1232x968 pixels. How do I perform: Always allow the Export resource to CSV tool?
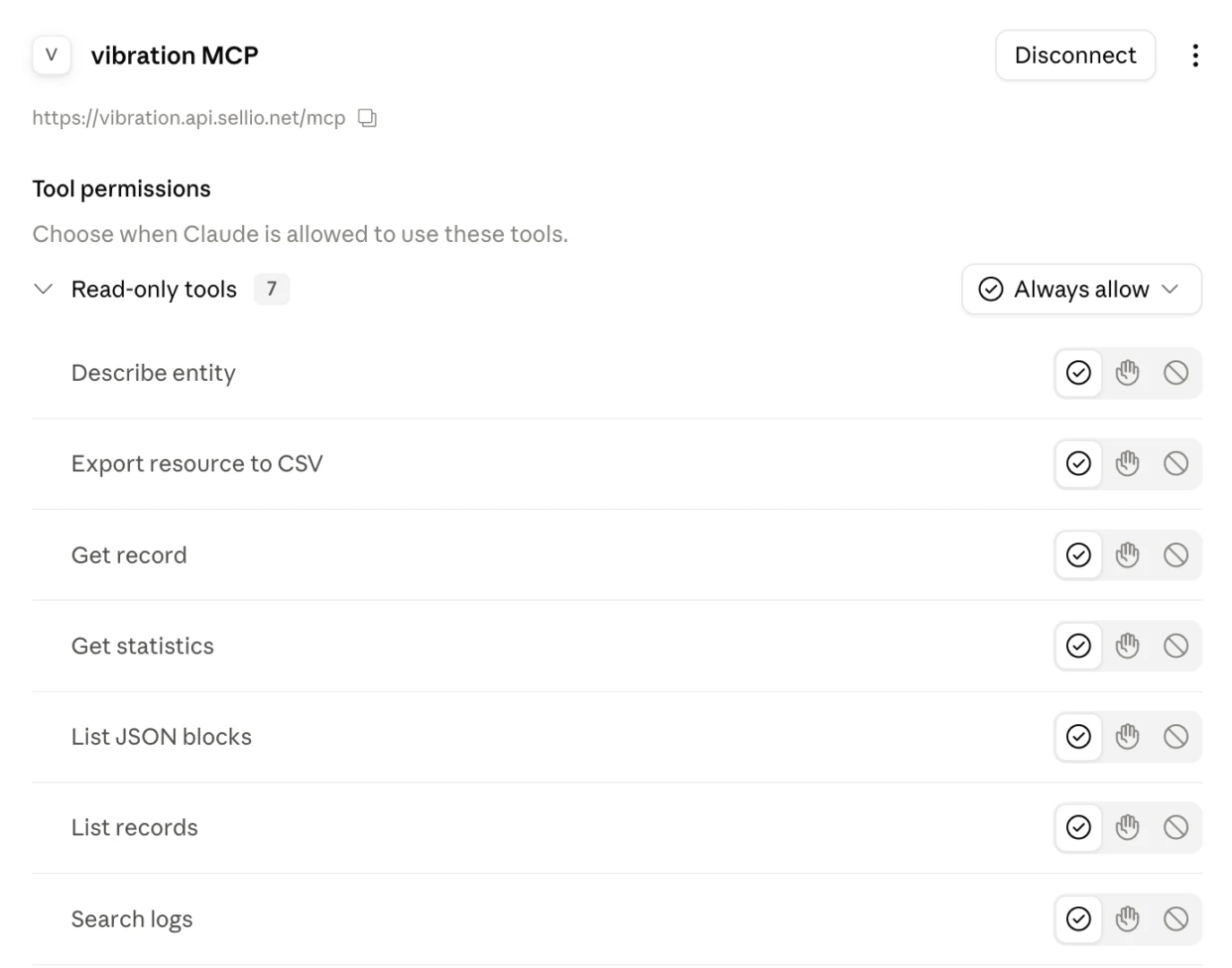(x=1078, y=463)
